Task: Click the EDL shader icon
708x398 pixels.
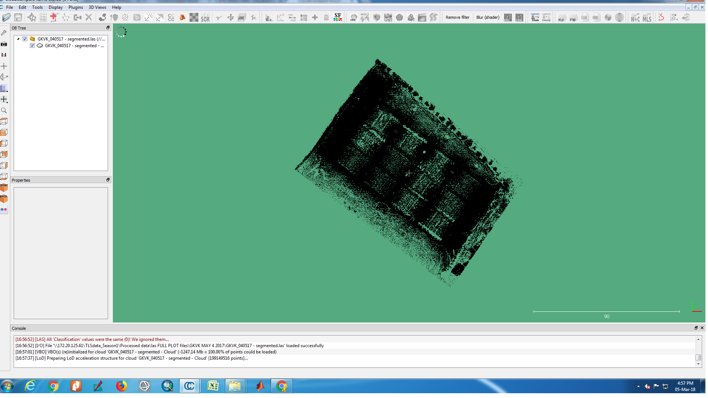Action: click(x=508, y=17)
